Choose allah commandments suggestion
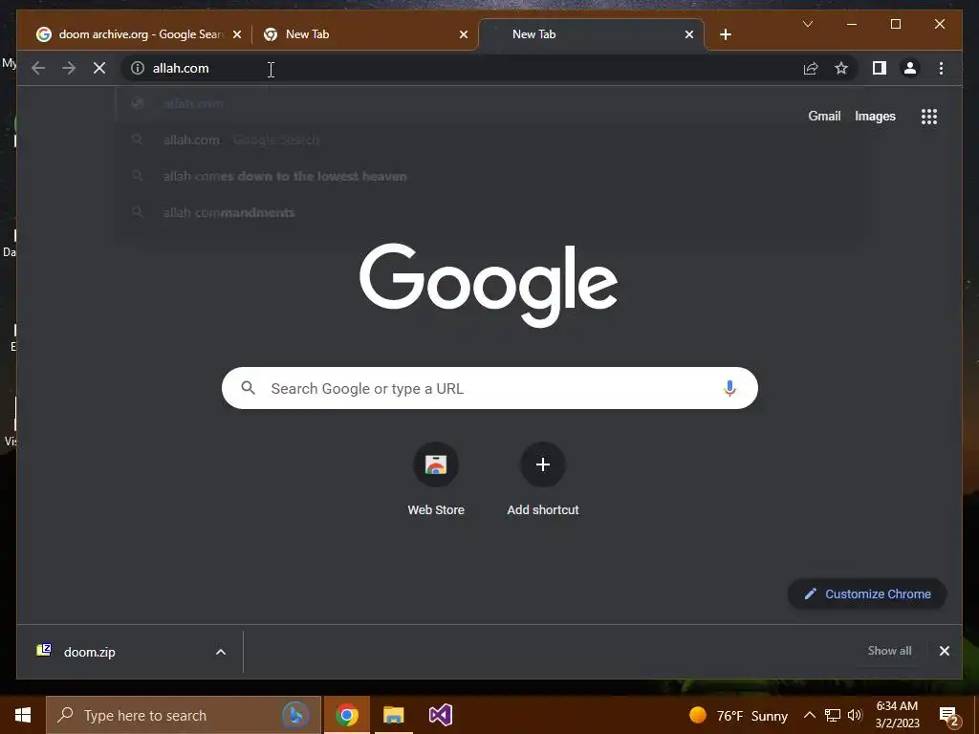979x734 pixels. (x=490, y=212)
